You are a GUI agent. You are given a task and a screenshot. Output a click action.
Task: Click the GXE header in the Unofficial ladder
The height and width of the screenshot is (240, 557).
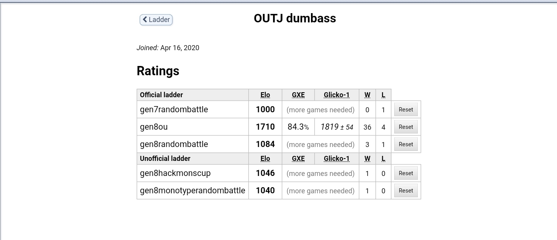coord(298,159)
